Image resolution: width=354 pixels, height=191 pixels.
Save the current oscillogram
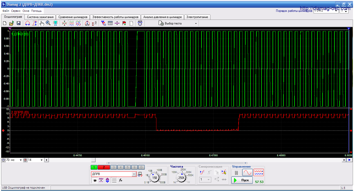19,23
